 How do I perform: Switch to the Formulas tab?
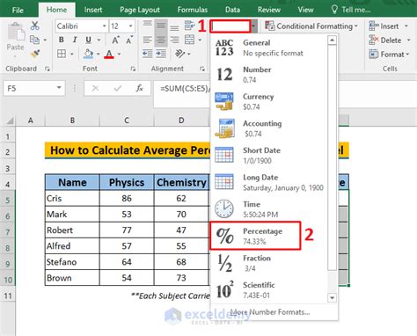tap(193, 10)
